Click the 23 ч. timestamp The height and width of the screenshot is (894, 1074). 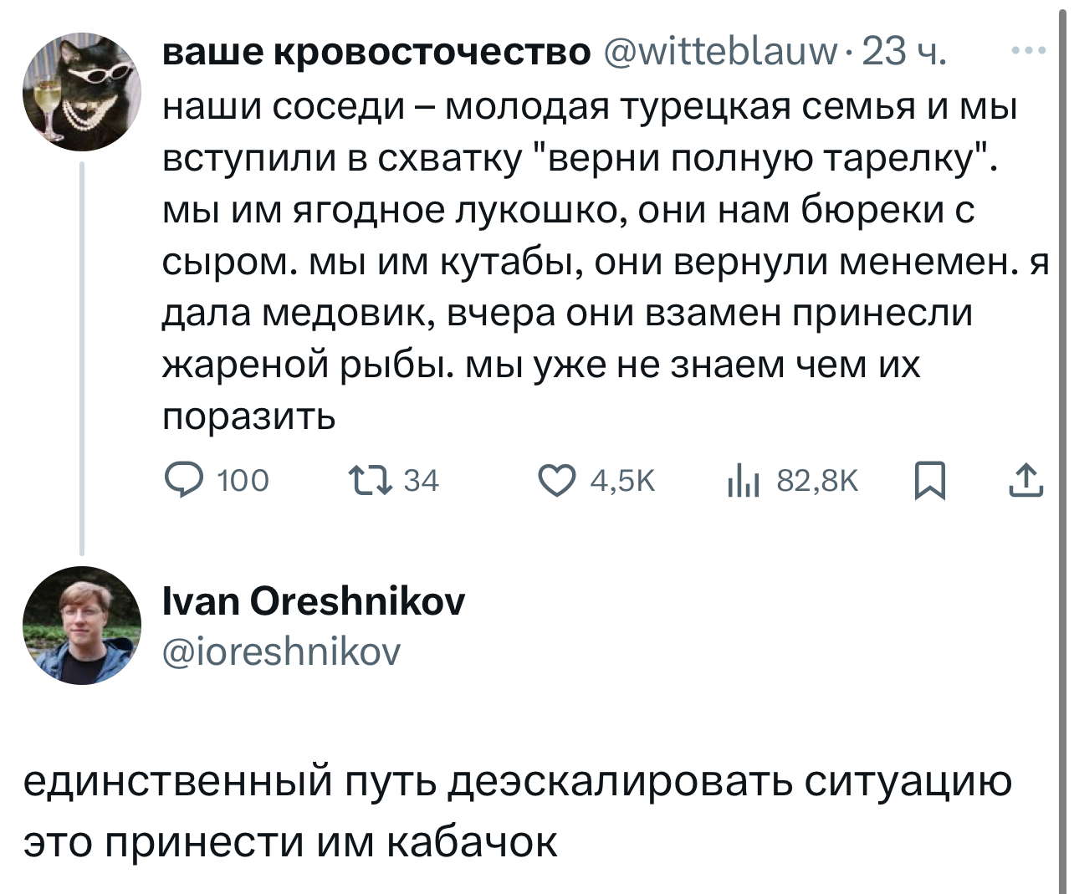point(903,52)
